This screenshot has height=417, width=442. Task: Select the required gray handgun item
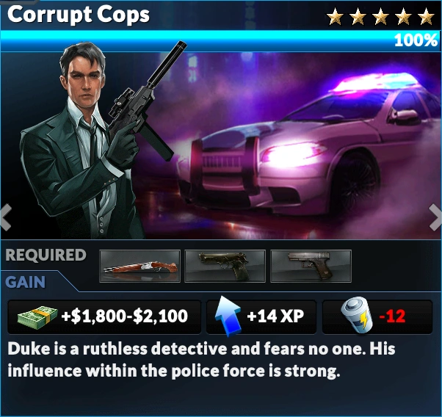pyautogui.click(x=311, y=266)
